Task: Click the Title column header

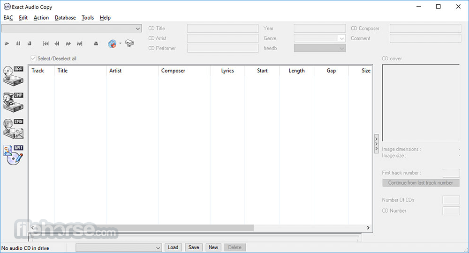Action: coord(81,71)
